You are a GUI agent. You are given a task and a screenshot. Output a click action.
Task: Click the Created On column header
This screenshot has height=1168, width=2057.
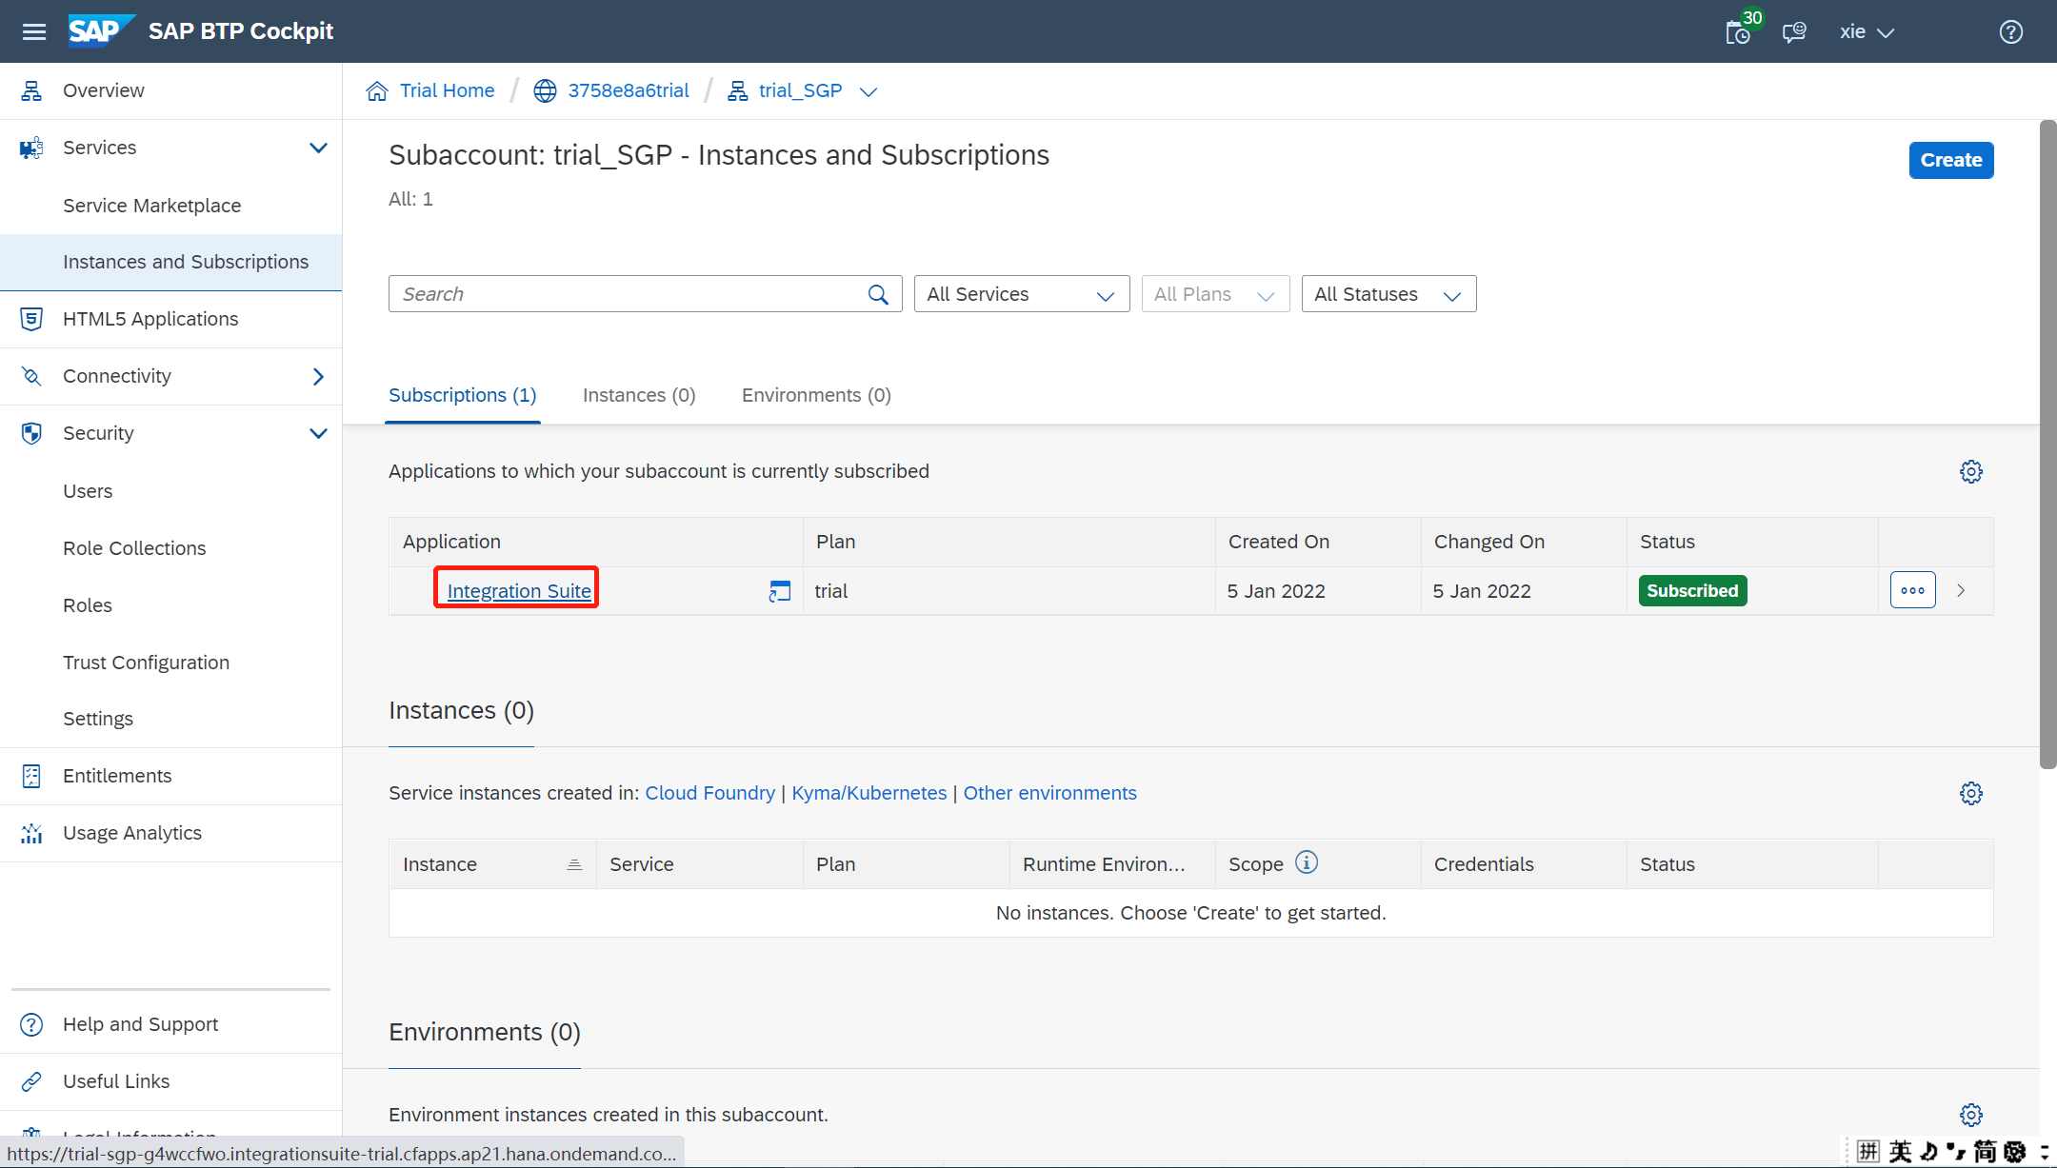(1319, 542)
